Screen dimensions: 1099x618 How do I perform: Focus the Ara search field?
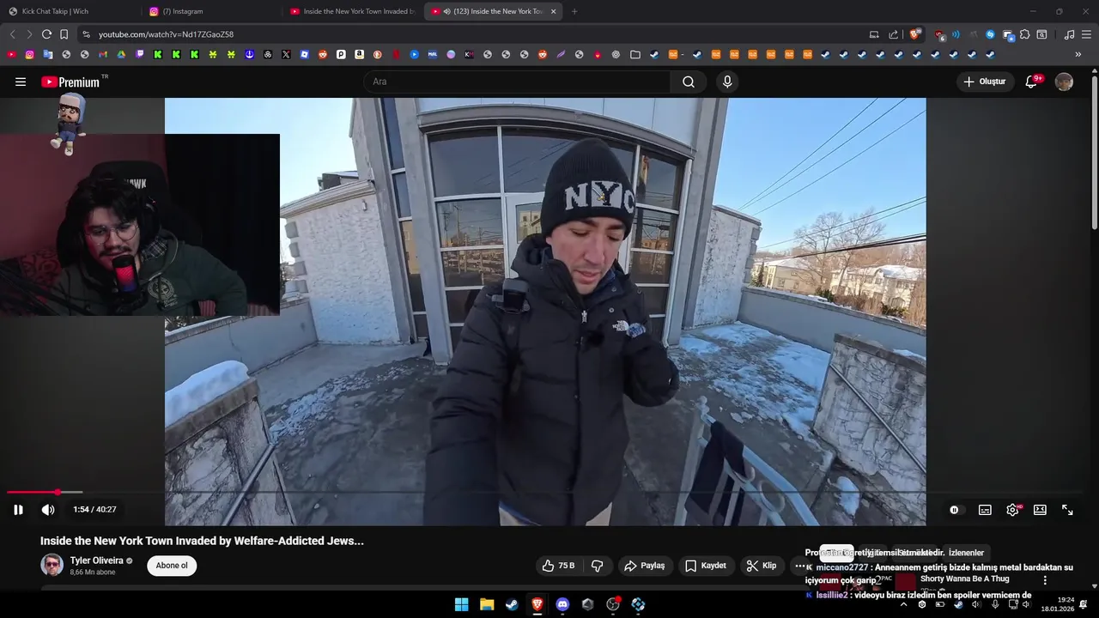coord(517,82)
